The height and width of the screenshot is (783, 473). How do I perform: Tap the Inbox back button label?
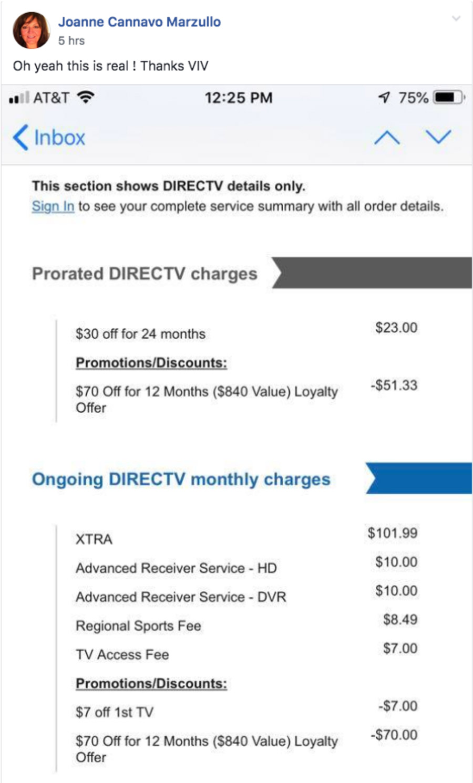tap(59, 138)
